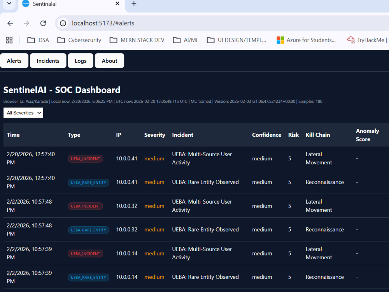Open the DSA bookmark folder

38,40
